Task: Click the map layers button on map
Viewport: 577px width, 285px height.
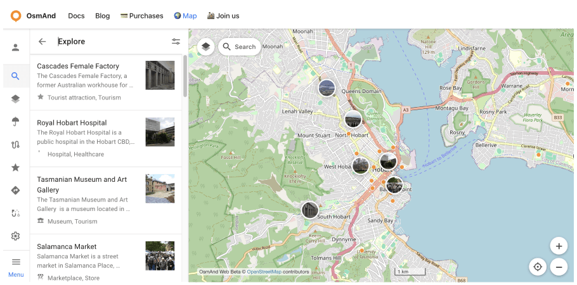Action: (x=206, y=47)
